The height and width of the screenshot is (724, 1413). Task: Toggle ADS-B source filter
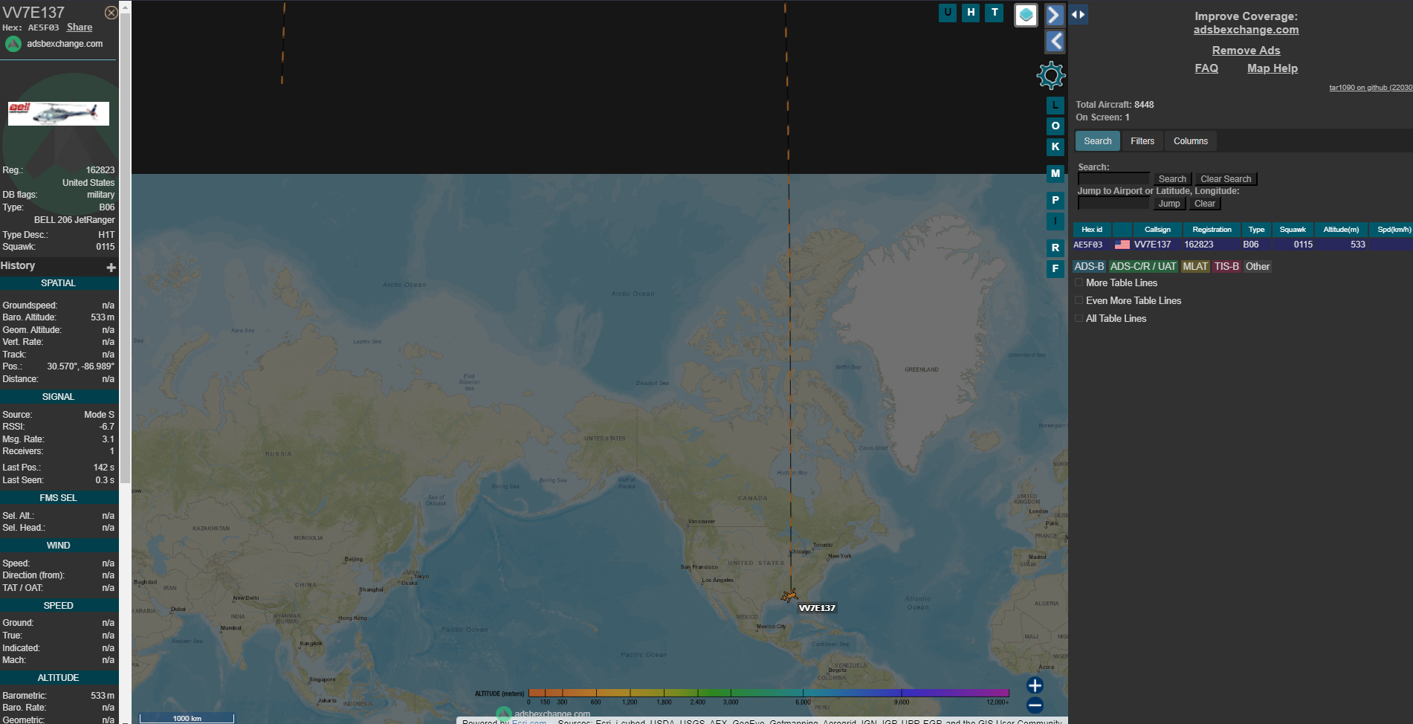pos(1089,267)
